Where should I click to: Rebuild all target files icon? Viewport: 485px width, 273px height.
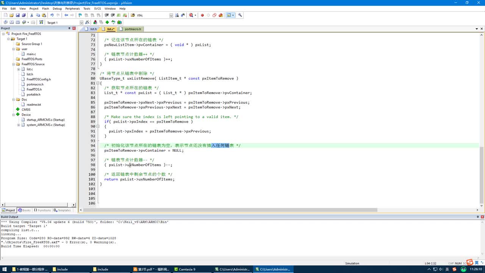pyautogui.click(x=18, y=22)
